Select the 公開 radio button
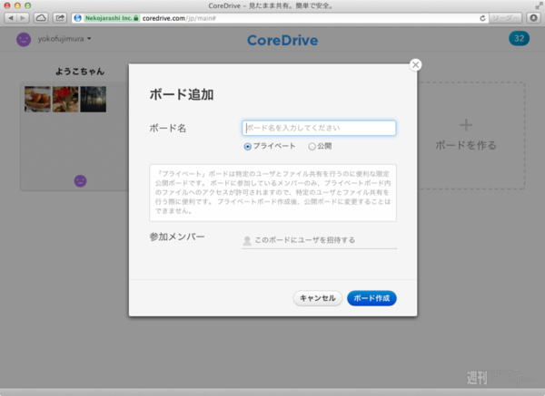Screen dimensions: 545x396 point(312,147)
